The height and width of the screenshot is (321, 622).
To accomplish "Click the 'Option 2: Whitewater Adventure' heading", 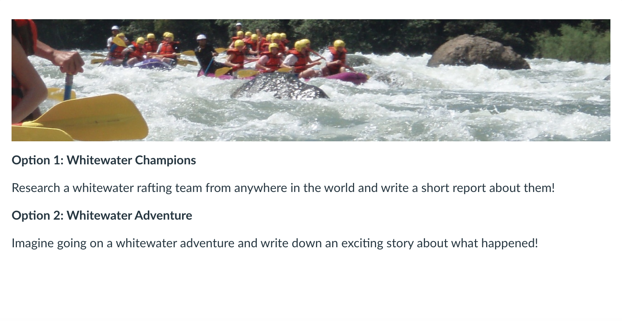I will click(102, 215).
